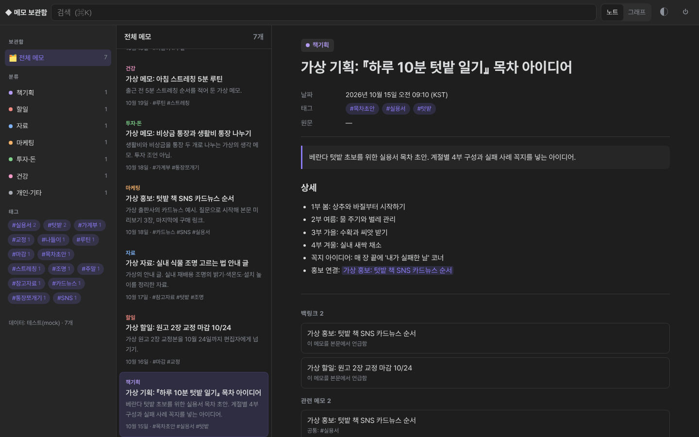Image resolution: width=699 pixels, height=437 pixels.
Task: Click the #텃밭 tag in note details
Action: pos(424,109)
